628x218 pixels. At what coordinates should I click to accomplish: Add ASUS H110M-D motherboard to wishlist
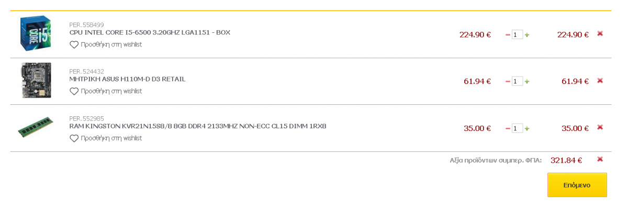click(x=106, y=91)
